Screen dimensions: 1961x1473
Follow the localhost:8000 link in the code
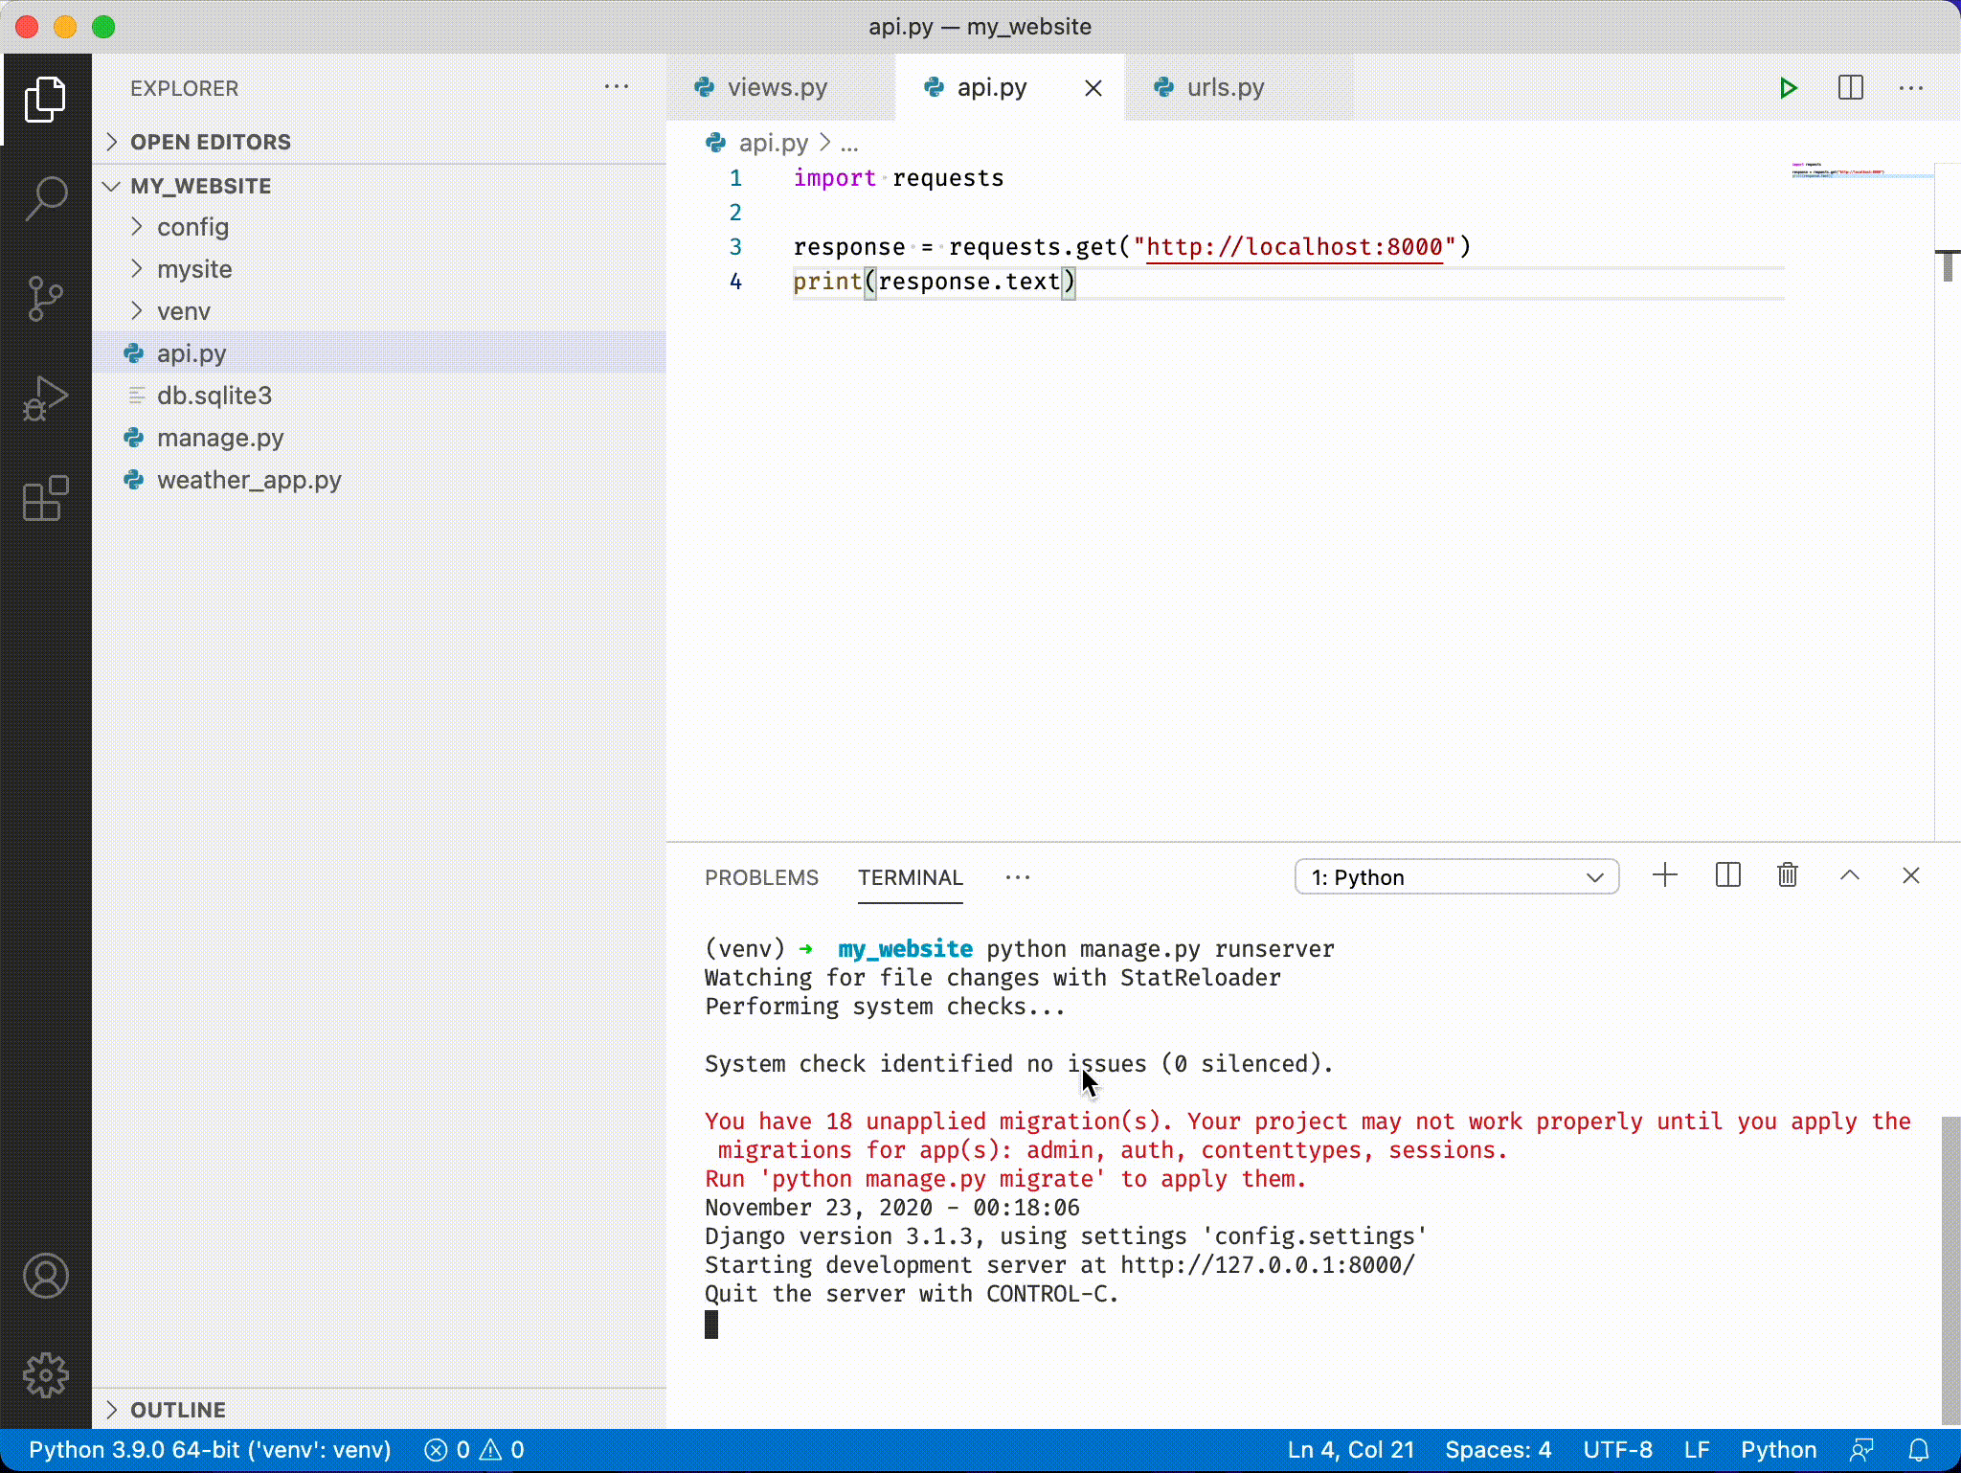point(1293,246)
